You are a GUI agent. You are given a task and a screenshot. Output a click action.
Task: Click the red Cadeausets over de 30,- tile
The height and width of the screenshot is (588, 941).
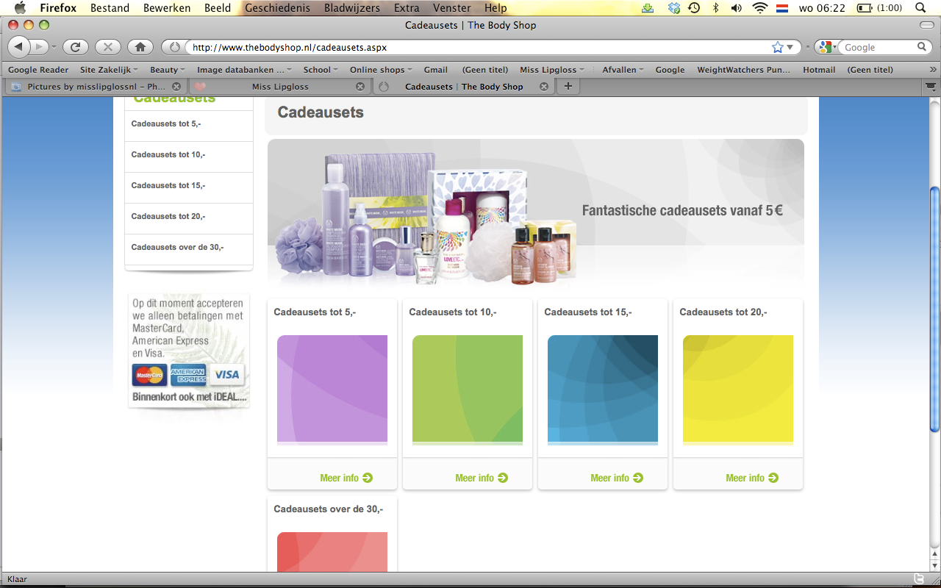click(332, 552)
